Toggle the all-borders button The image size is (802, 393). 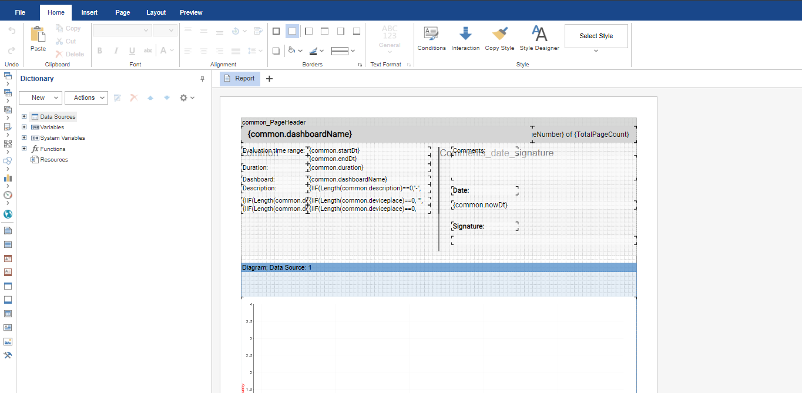[x=276, y=31]
